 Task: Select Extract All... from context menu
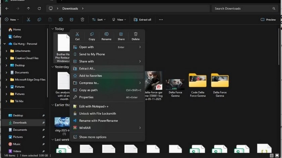coord(87,69)
